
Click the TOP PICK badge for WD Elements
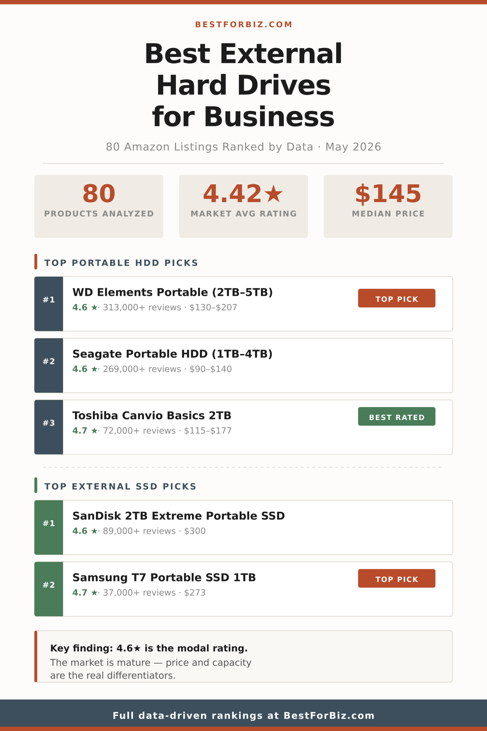pyautogui.click(x=397, y=298)
